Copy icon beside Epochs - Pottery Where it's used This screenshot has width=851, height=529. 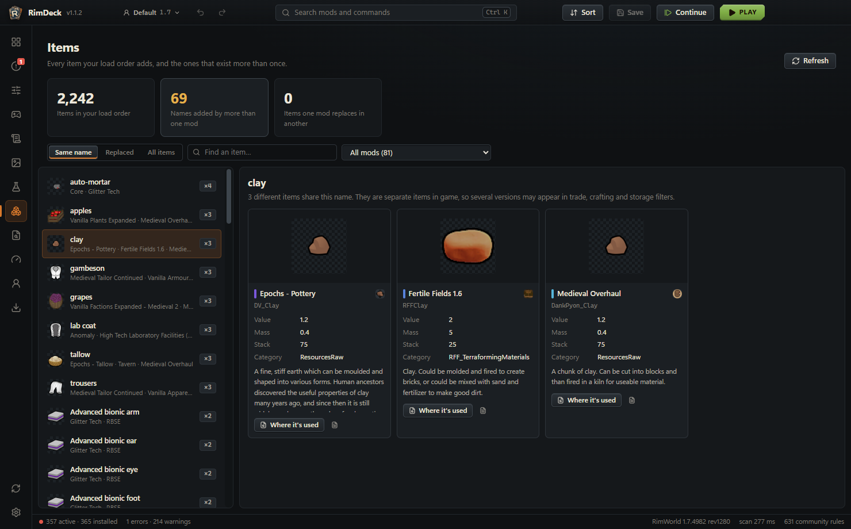[335, 425]
